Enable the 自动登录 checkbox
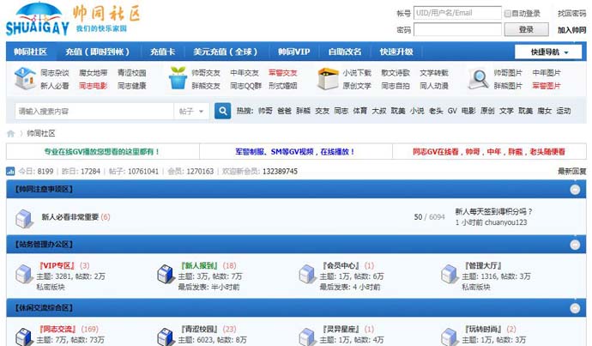This screenshot has height=346, width=592. coord(507,14)
